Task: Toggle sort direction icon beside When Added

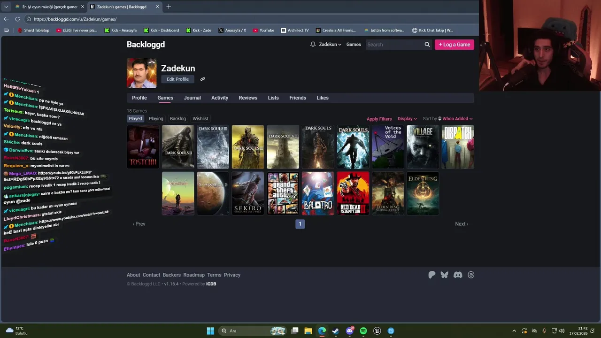Action: (439, 119)
